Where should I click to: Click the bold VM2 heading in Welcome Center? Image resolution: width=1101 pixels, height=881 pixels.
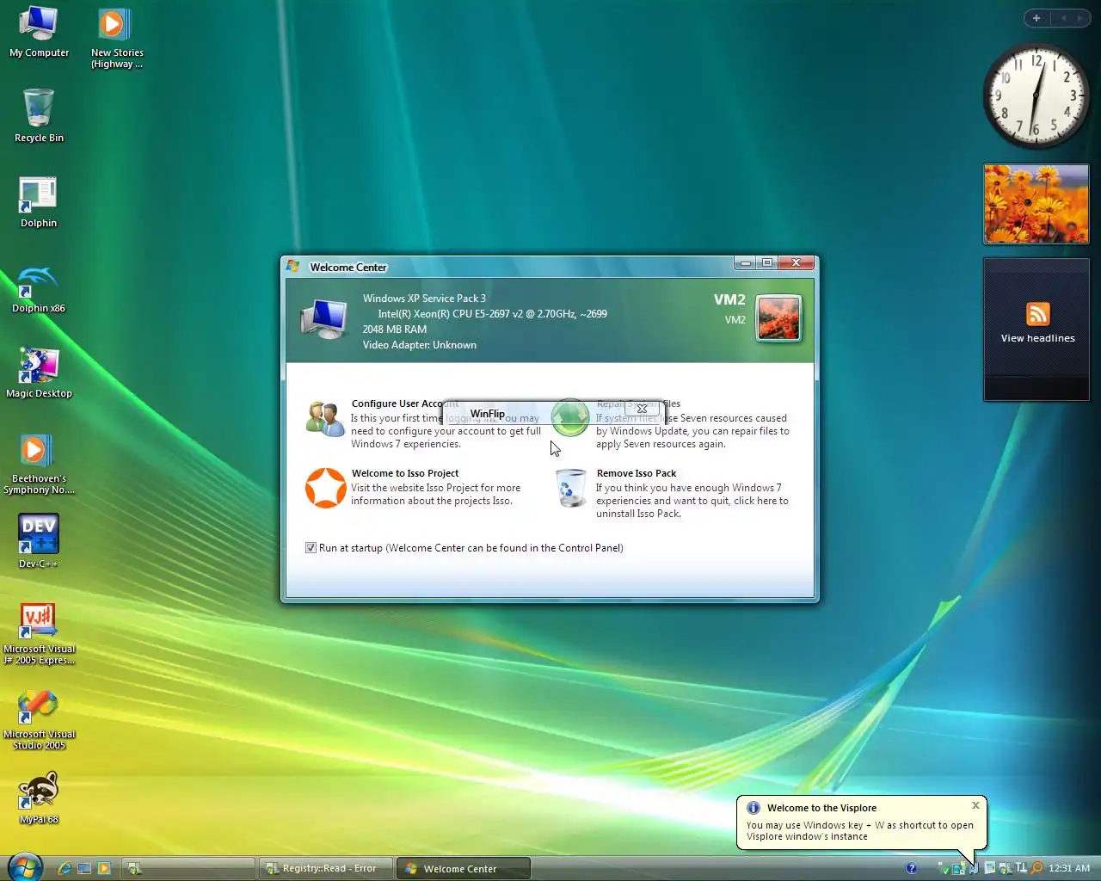[729, 299]
